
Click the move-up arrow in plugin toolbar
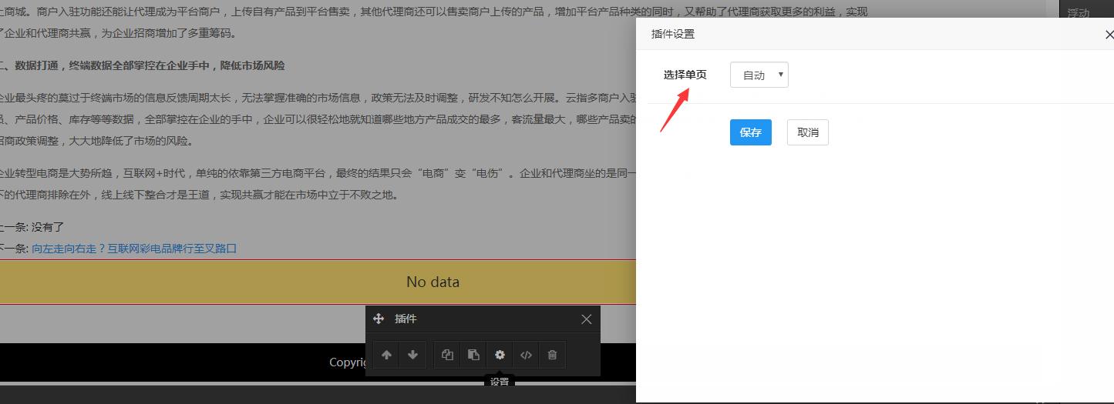click(386, 355)
